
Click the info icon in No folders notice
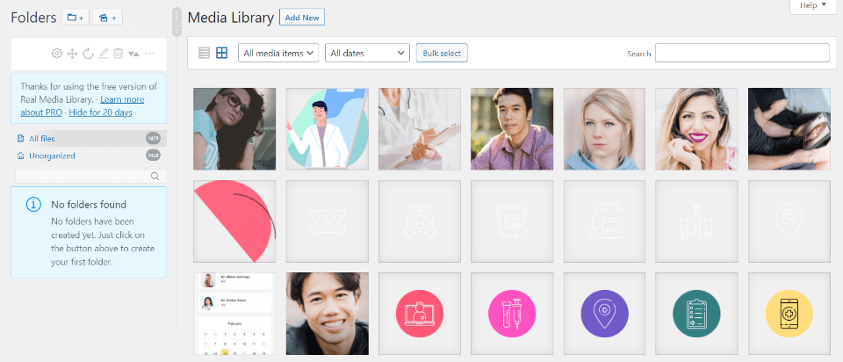(33, 205)
